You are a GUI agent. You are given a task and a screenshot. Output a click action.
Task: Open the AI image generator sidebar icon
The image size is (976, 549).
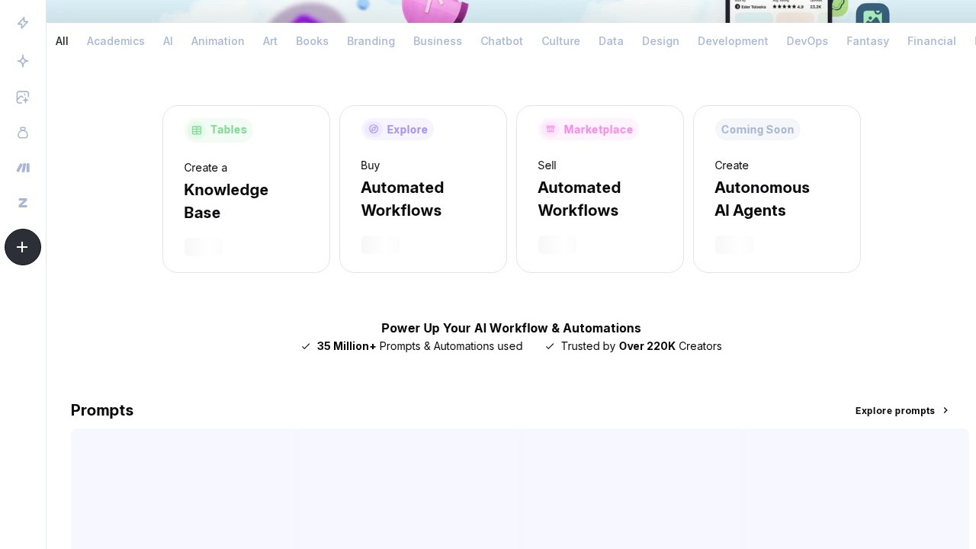coord(23,97)
